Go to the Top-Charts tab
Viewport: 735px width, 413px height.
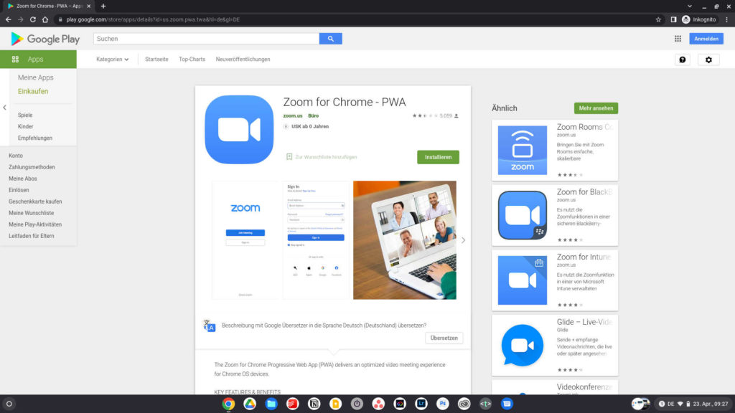click(x=192, y=60)
